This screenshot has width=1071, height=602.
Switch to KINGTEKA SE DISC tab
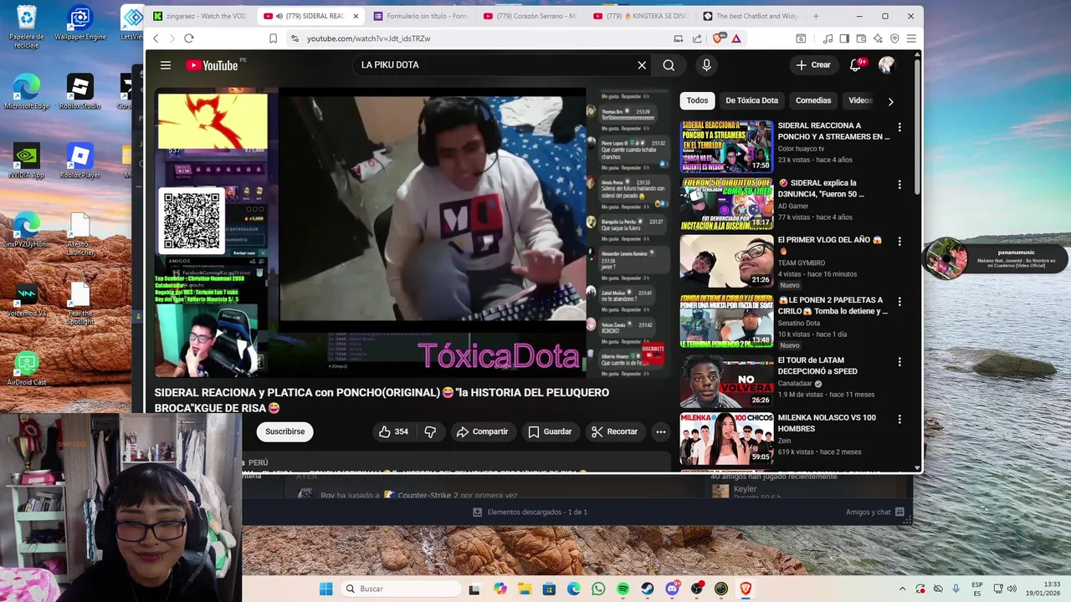(640, 16)
